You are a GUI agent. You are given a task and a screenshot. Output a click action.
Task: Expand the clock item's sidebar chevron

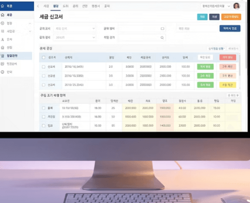tap(30, 23)
